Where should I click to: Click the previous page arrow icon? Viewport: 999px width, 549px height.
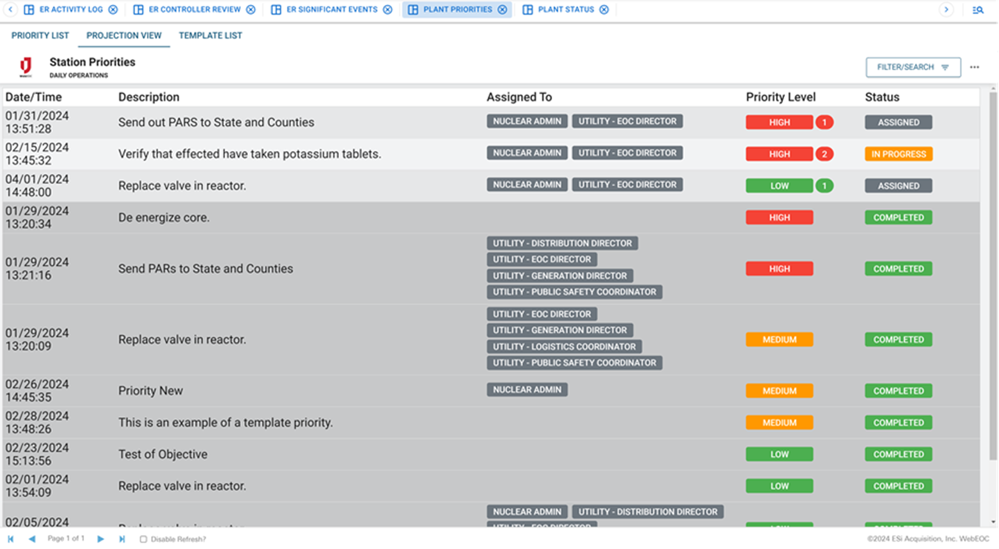pyautogui.click(x=31, y=538)
